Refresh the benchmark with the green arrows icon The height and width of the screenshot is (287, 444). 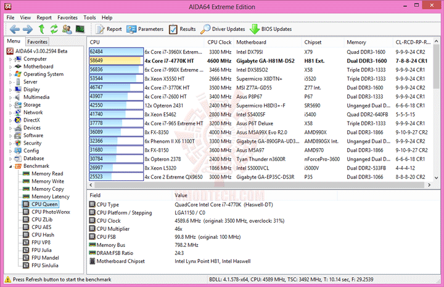pos(54,29)
